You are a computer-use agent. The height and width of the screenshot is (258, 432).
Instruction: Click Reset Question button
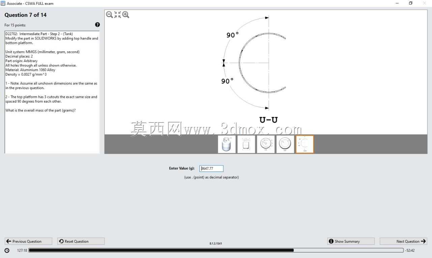[x=81, y=241]
